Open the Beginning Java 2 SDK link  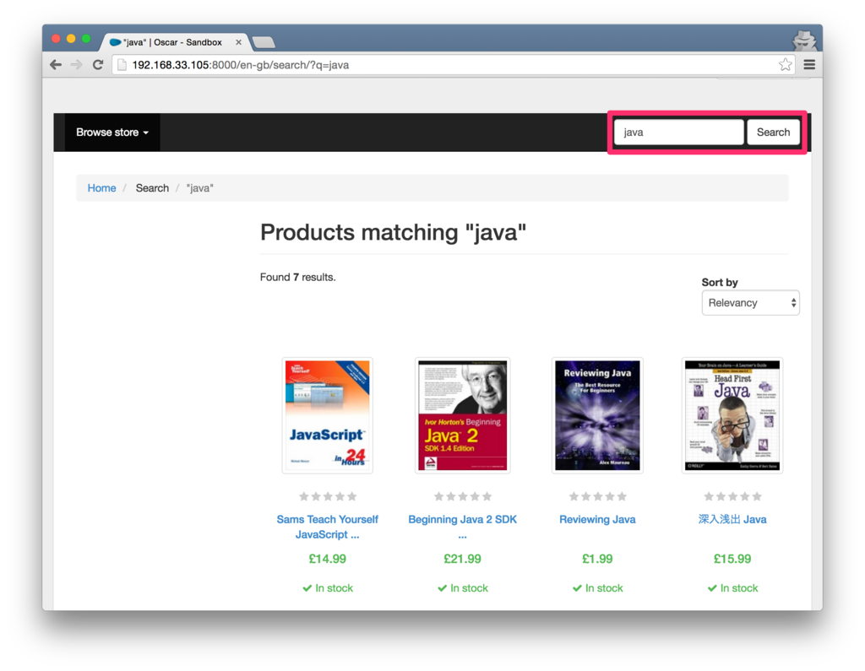coord(462,527)
